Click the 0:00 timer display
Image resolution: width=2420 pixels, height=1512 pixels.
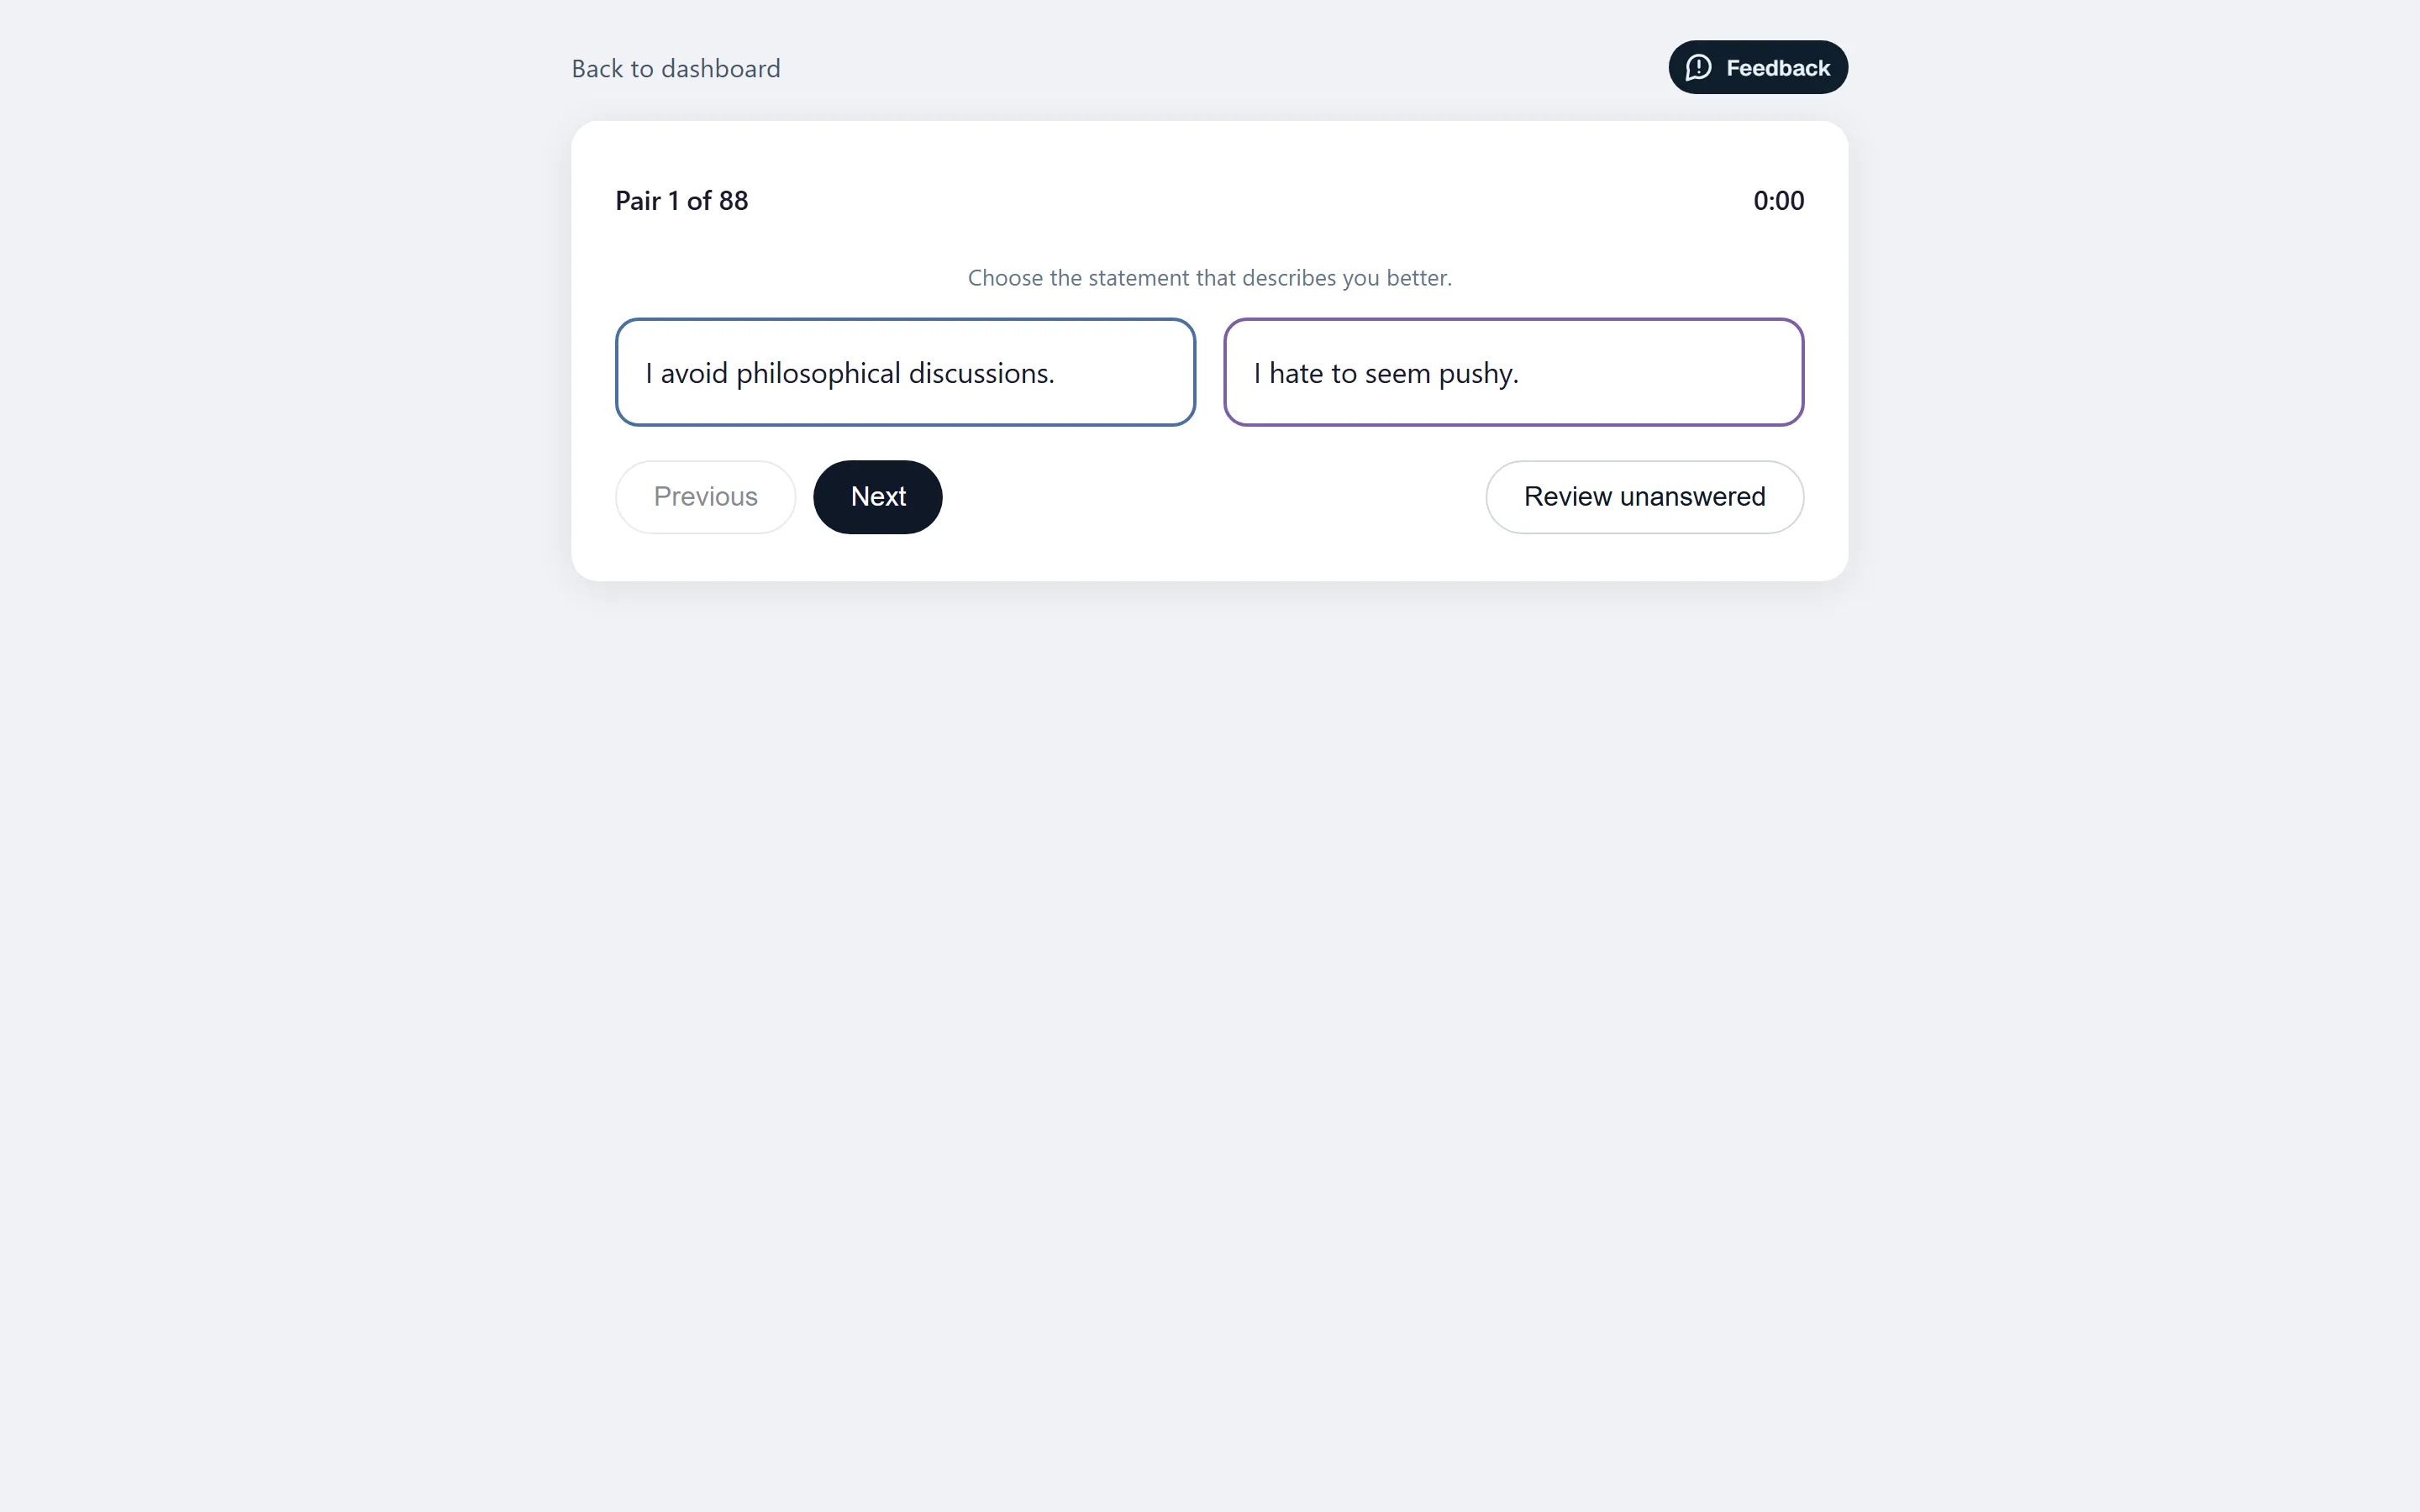point(1778,201)
